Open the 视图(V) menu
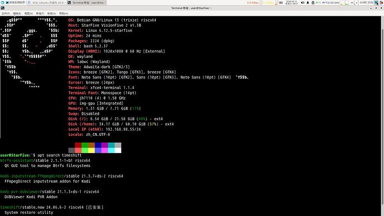 (28, 13)
